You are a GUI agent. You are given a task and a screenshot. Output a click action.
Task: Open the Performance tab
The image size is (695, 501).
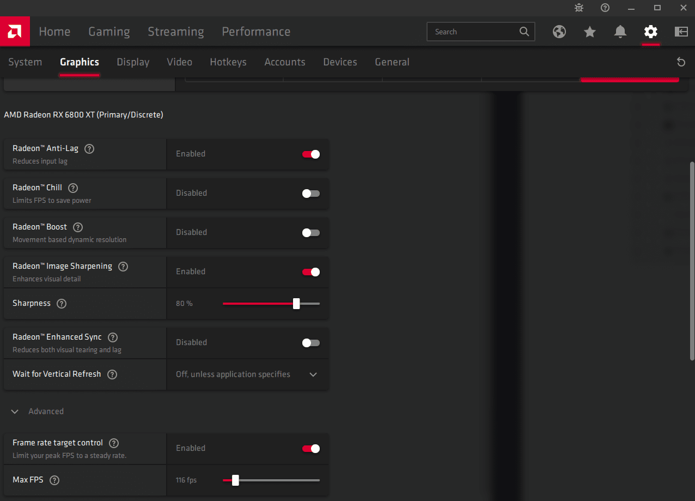point(256,32)
